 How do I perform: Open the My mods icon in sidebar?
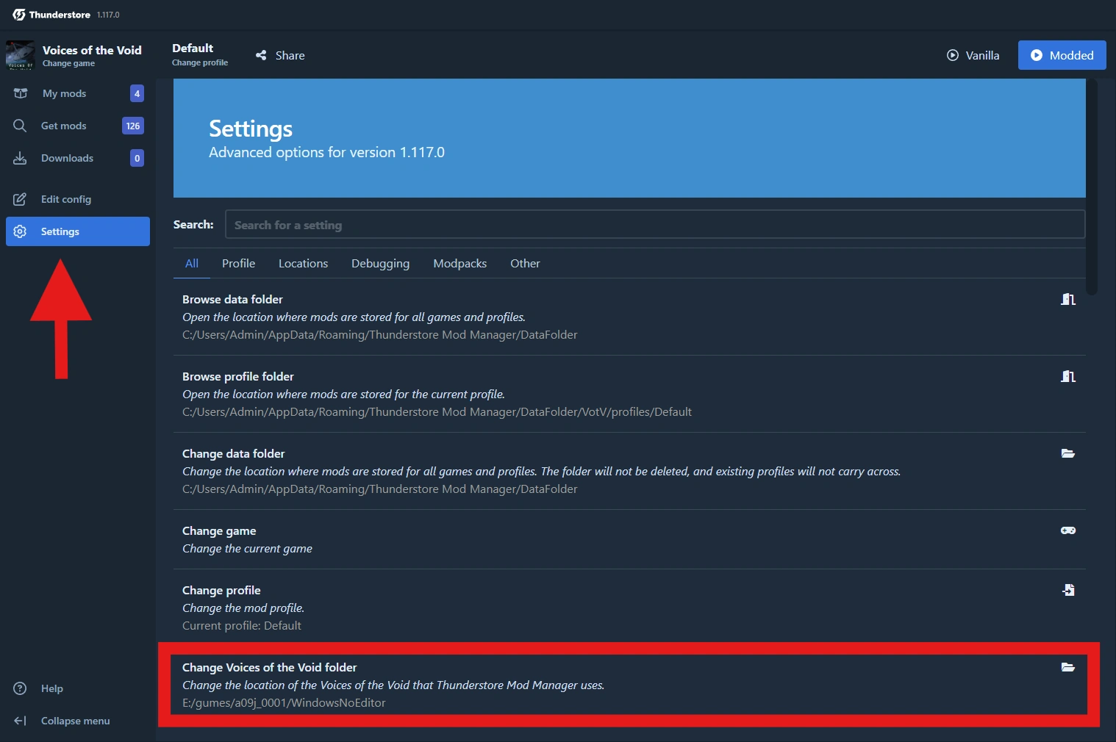[x=21, y=93]
